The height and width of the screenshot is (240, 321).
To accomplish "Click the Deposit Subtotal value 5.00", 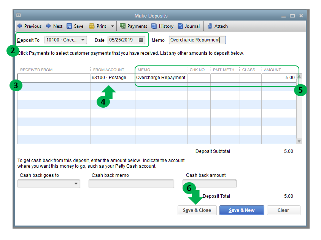I will [288, 151].
